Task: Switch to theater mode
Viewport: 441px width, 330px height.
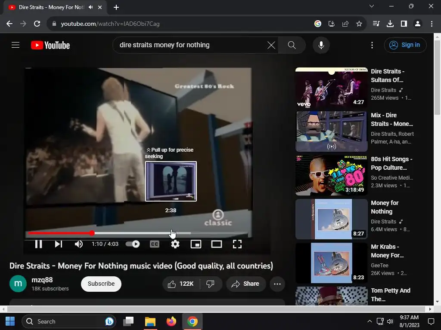Action: coord(217,244)
